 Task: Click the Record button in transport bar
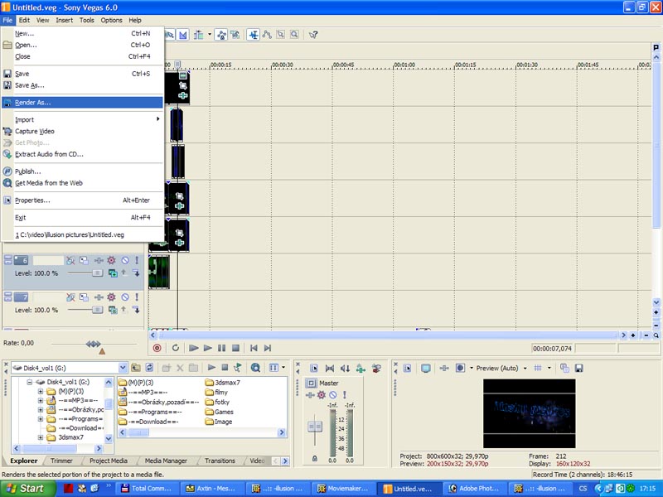click(x=157, y=348)
